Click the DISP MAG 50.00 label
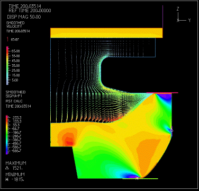 tap(24, 17)
